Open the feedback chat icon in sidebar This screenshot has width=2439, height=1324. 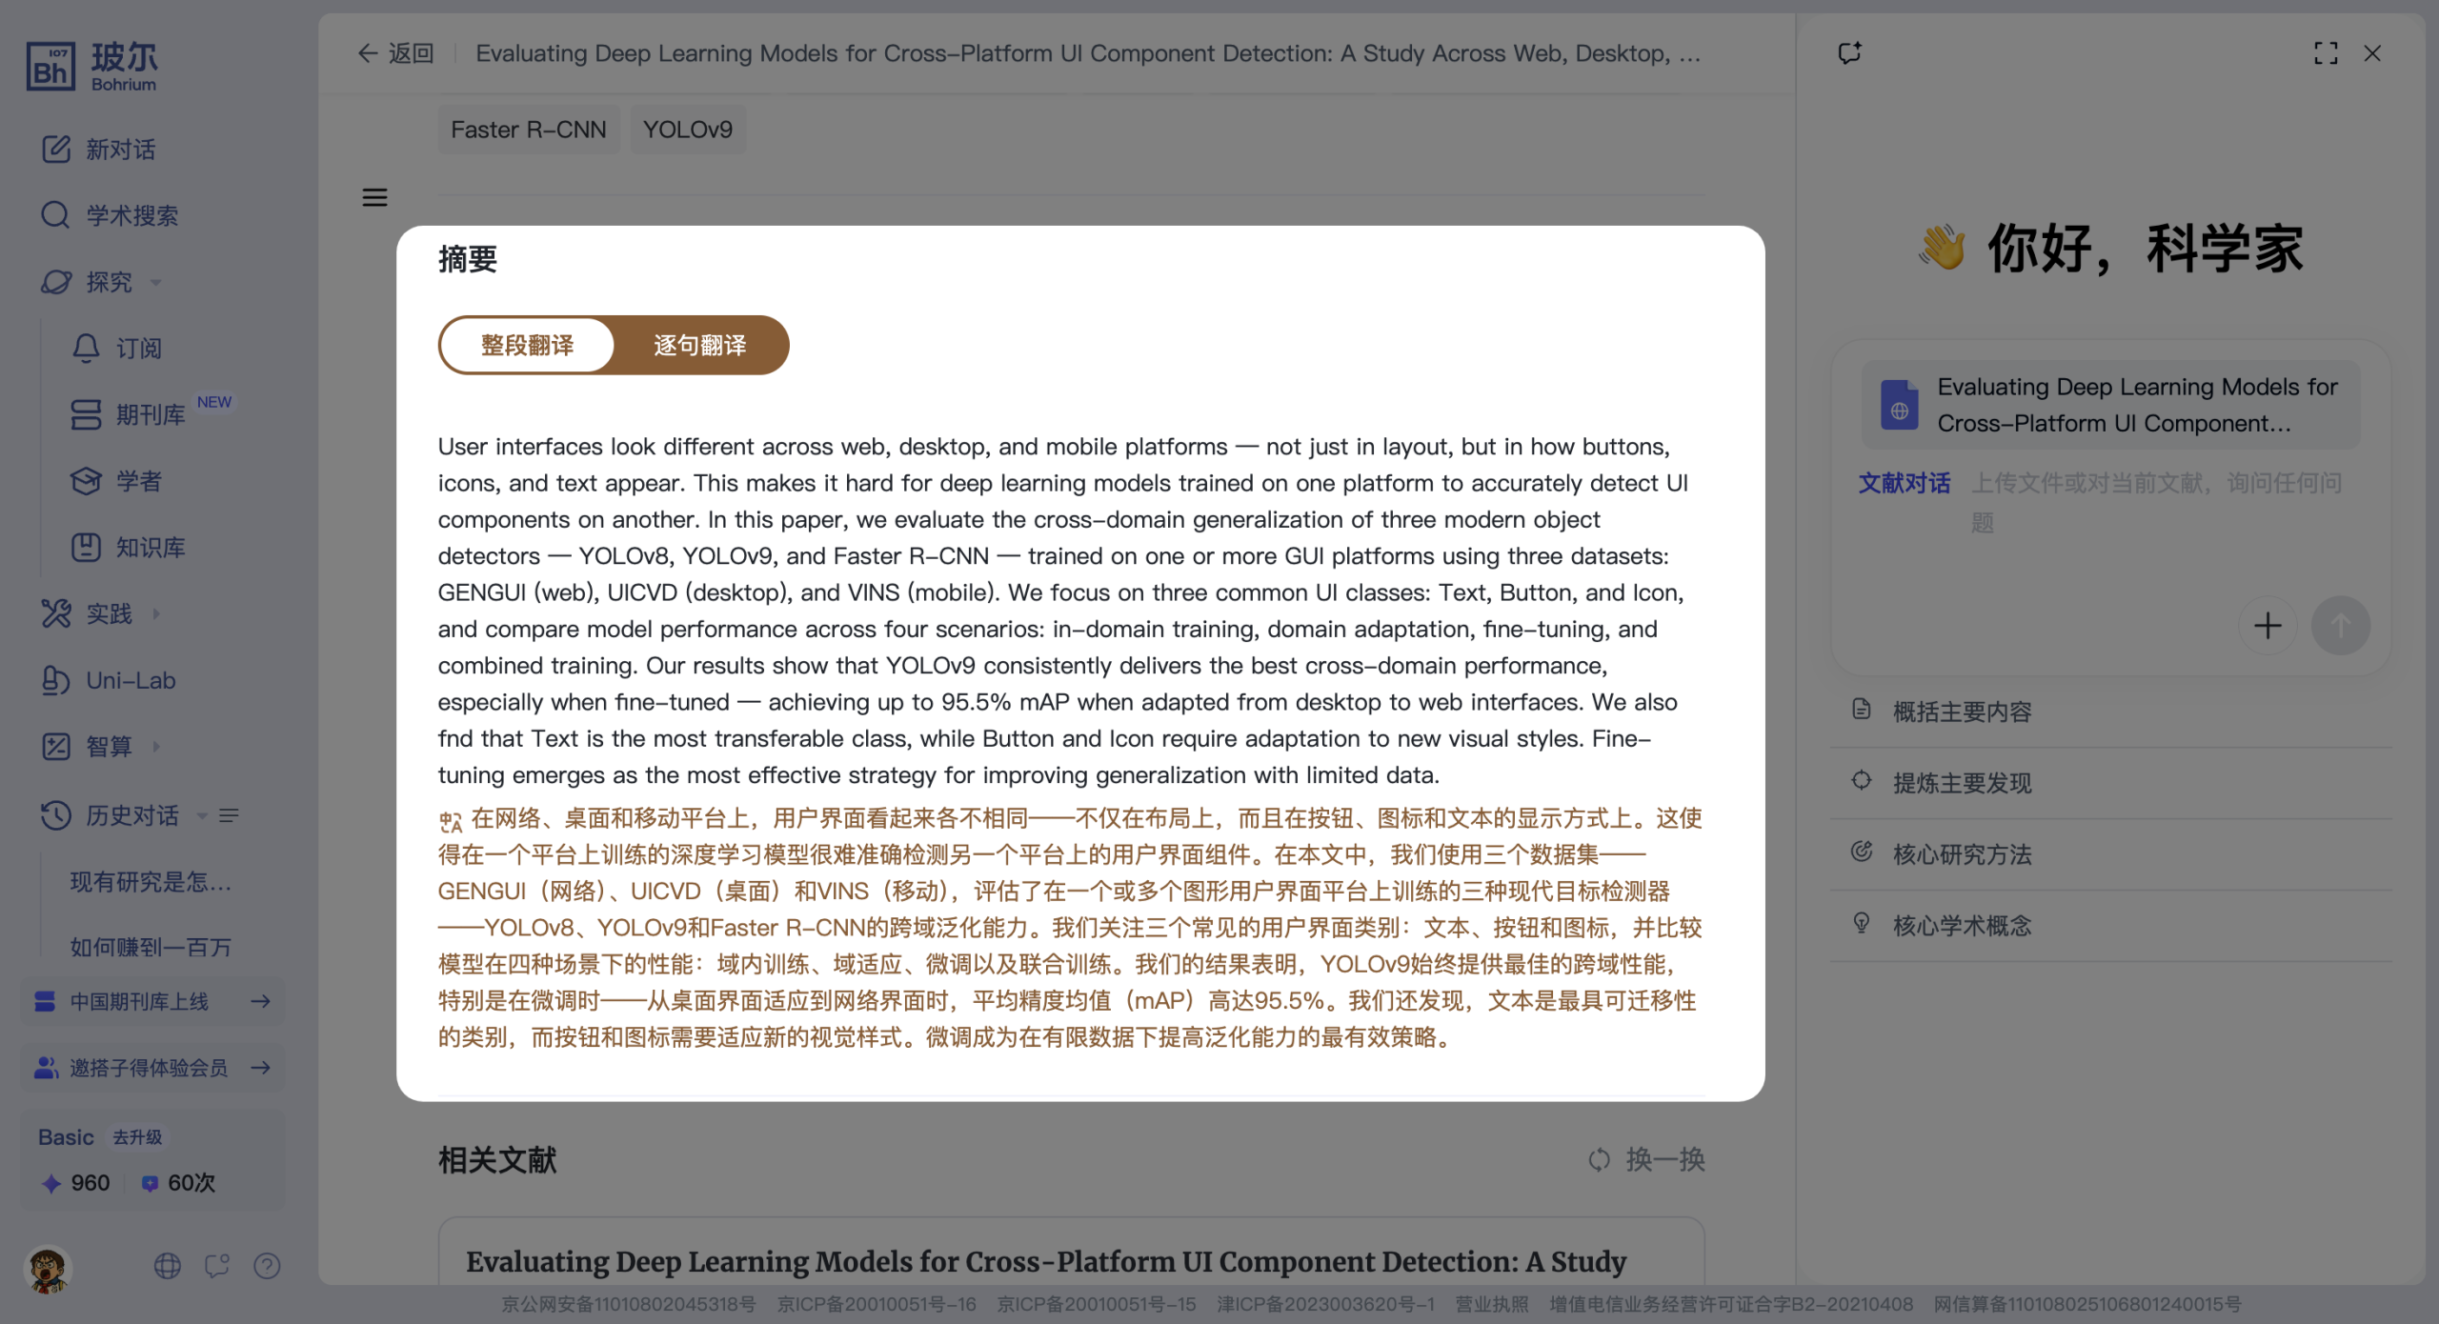pos(217,1266)
